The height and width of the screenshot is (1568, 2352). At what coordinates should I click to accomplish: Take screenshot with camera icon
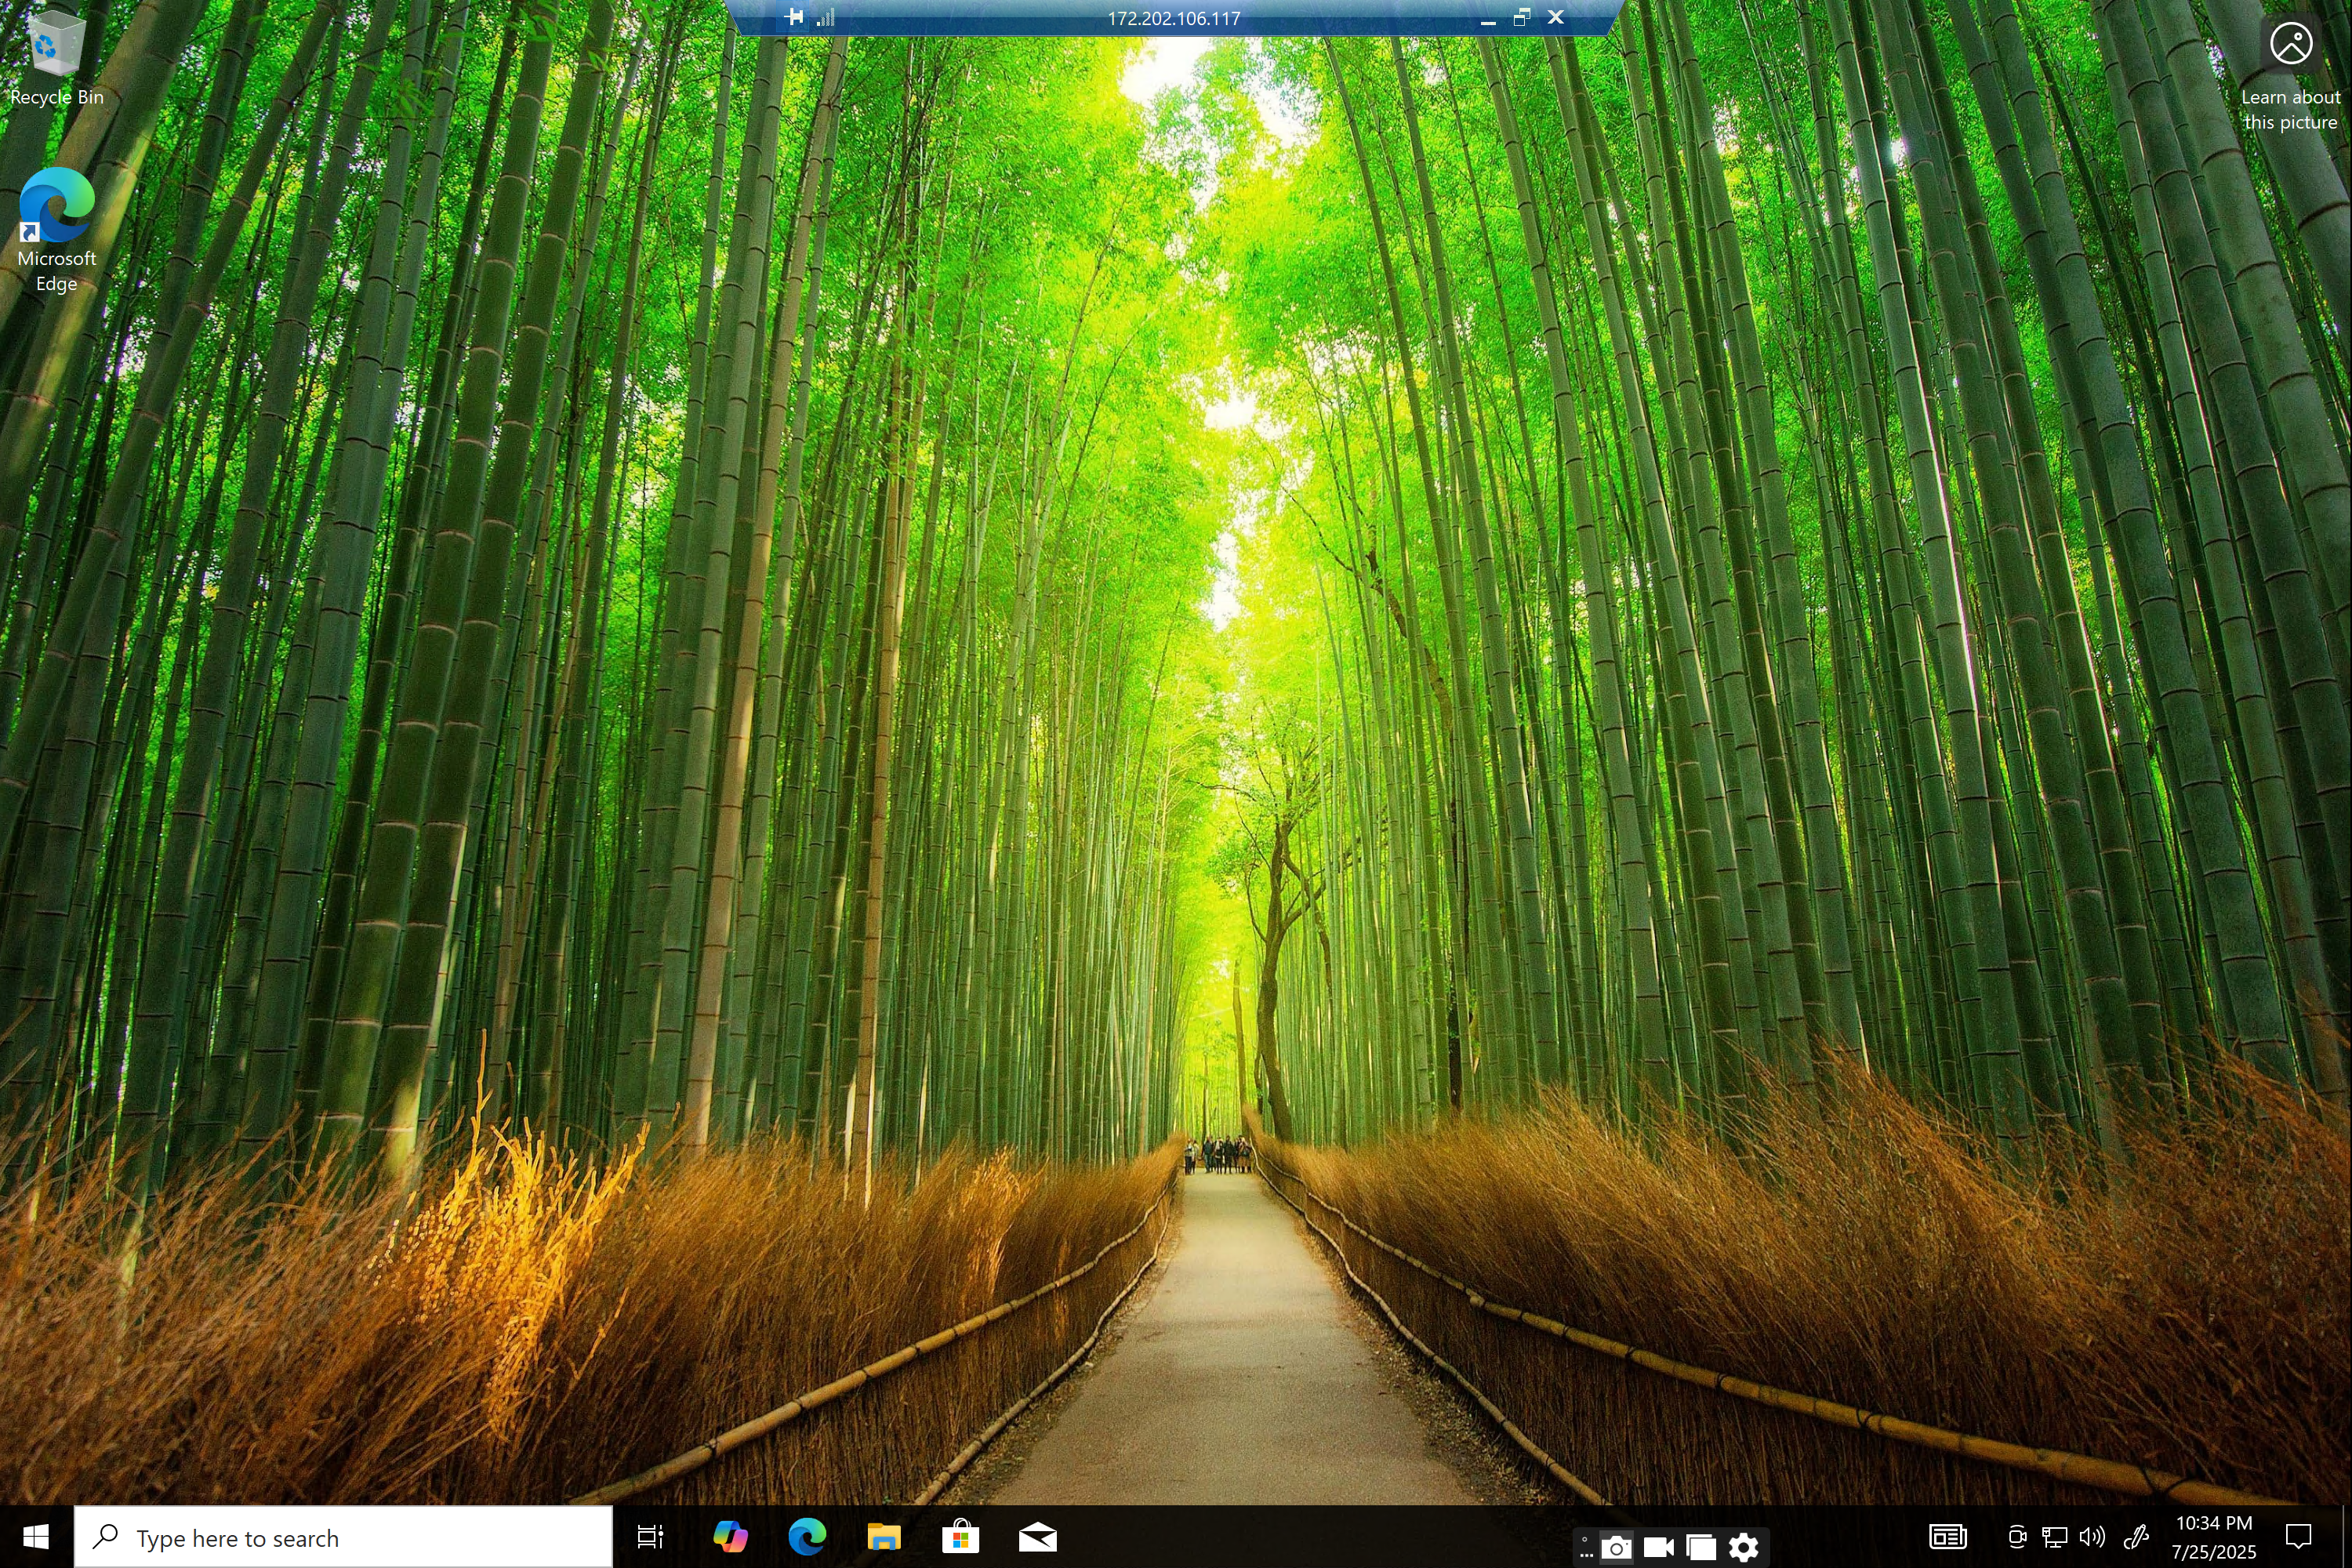point(1616,1547)
